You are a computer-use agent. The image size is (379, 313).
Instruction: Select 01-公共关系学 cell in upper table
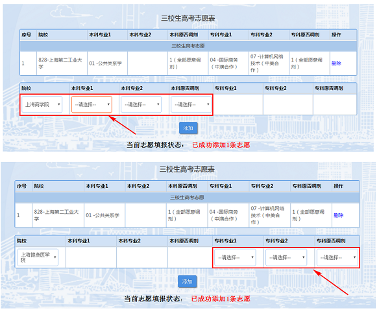coord(107,64)
